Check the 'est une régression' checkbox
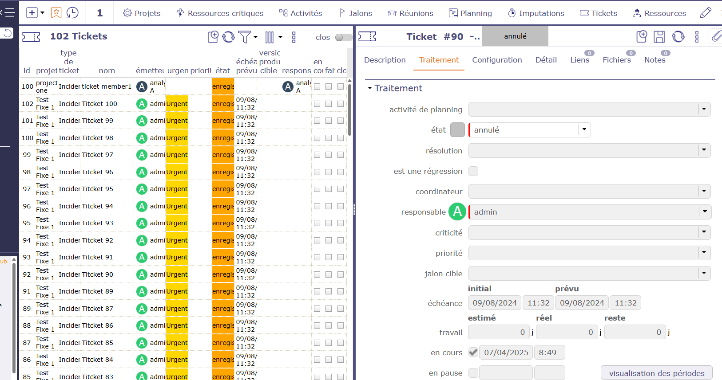Viewport: 722px width, 380px height. coord(473,171)
